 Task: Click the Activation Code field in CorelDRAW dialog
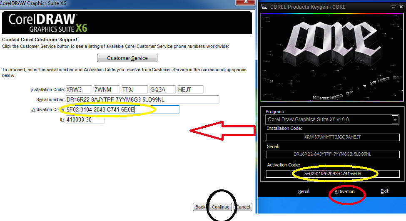122,109
